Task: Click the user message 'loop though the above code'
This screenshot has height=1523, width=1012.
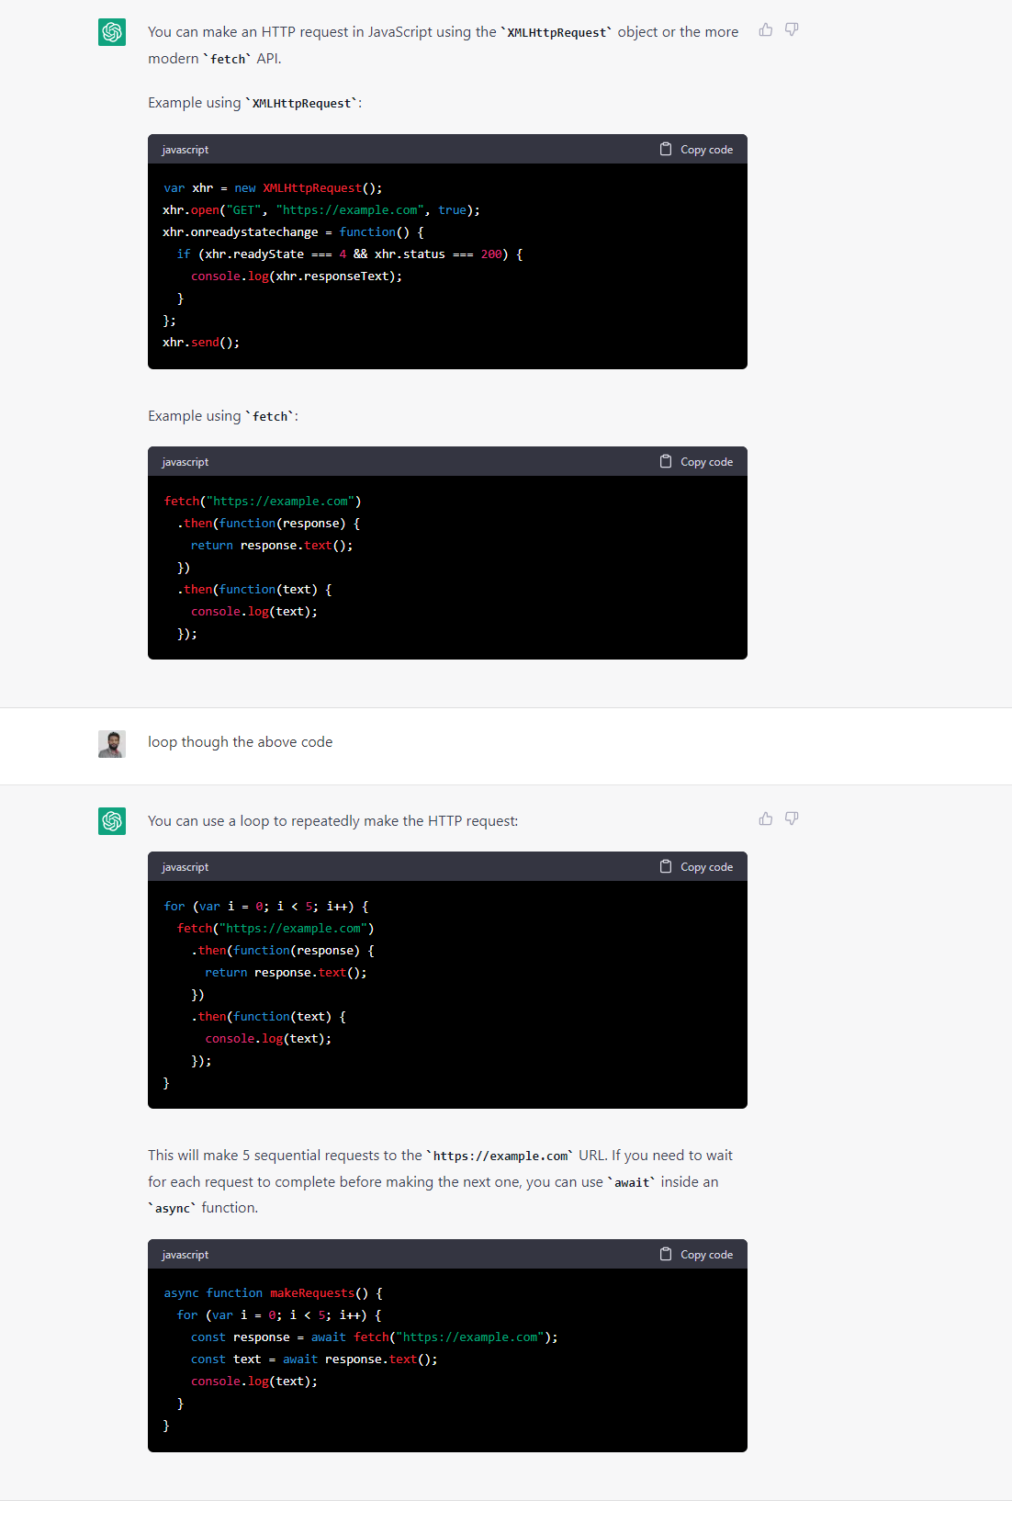Action: pos(240,741)
